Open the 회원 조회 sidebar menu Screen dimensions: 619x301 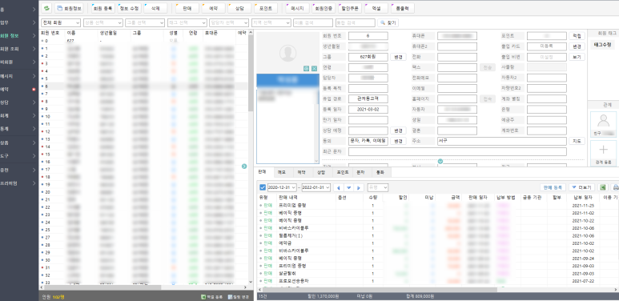[x=19, y=49]
